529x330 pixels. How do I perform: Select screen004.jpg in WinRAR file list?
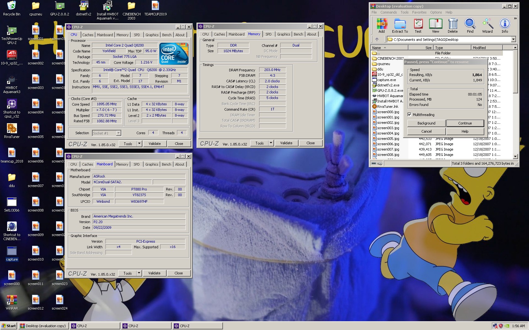388,133
